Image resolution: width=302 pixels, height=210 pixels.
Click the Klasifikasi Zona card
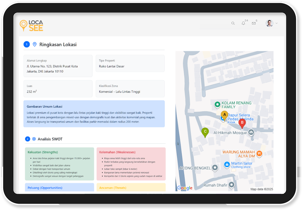tap(130, 89)
